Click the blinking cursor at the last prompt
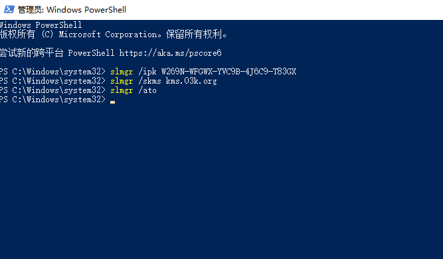 pyautogui.click(x=112, y=102)
